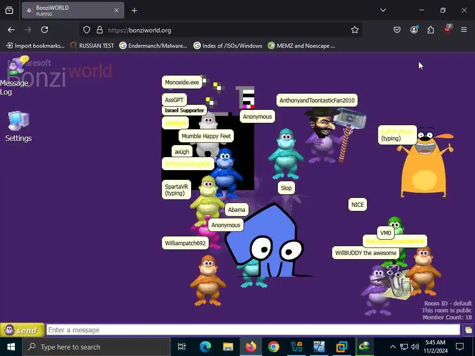Screen dimensions: 475x356
Task: Open the Firefox View icon
Action: [9, 11]
